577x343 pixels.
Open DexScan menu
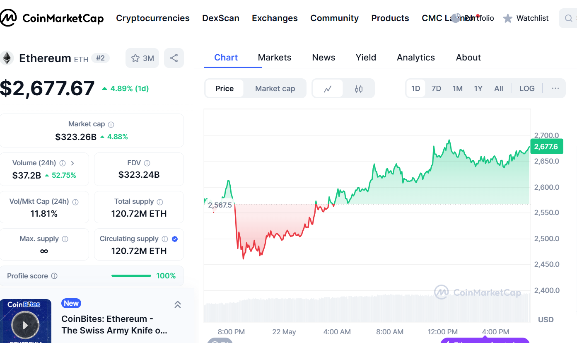coord(221,18)
